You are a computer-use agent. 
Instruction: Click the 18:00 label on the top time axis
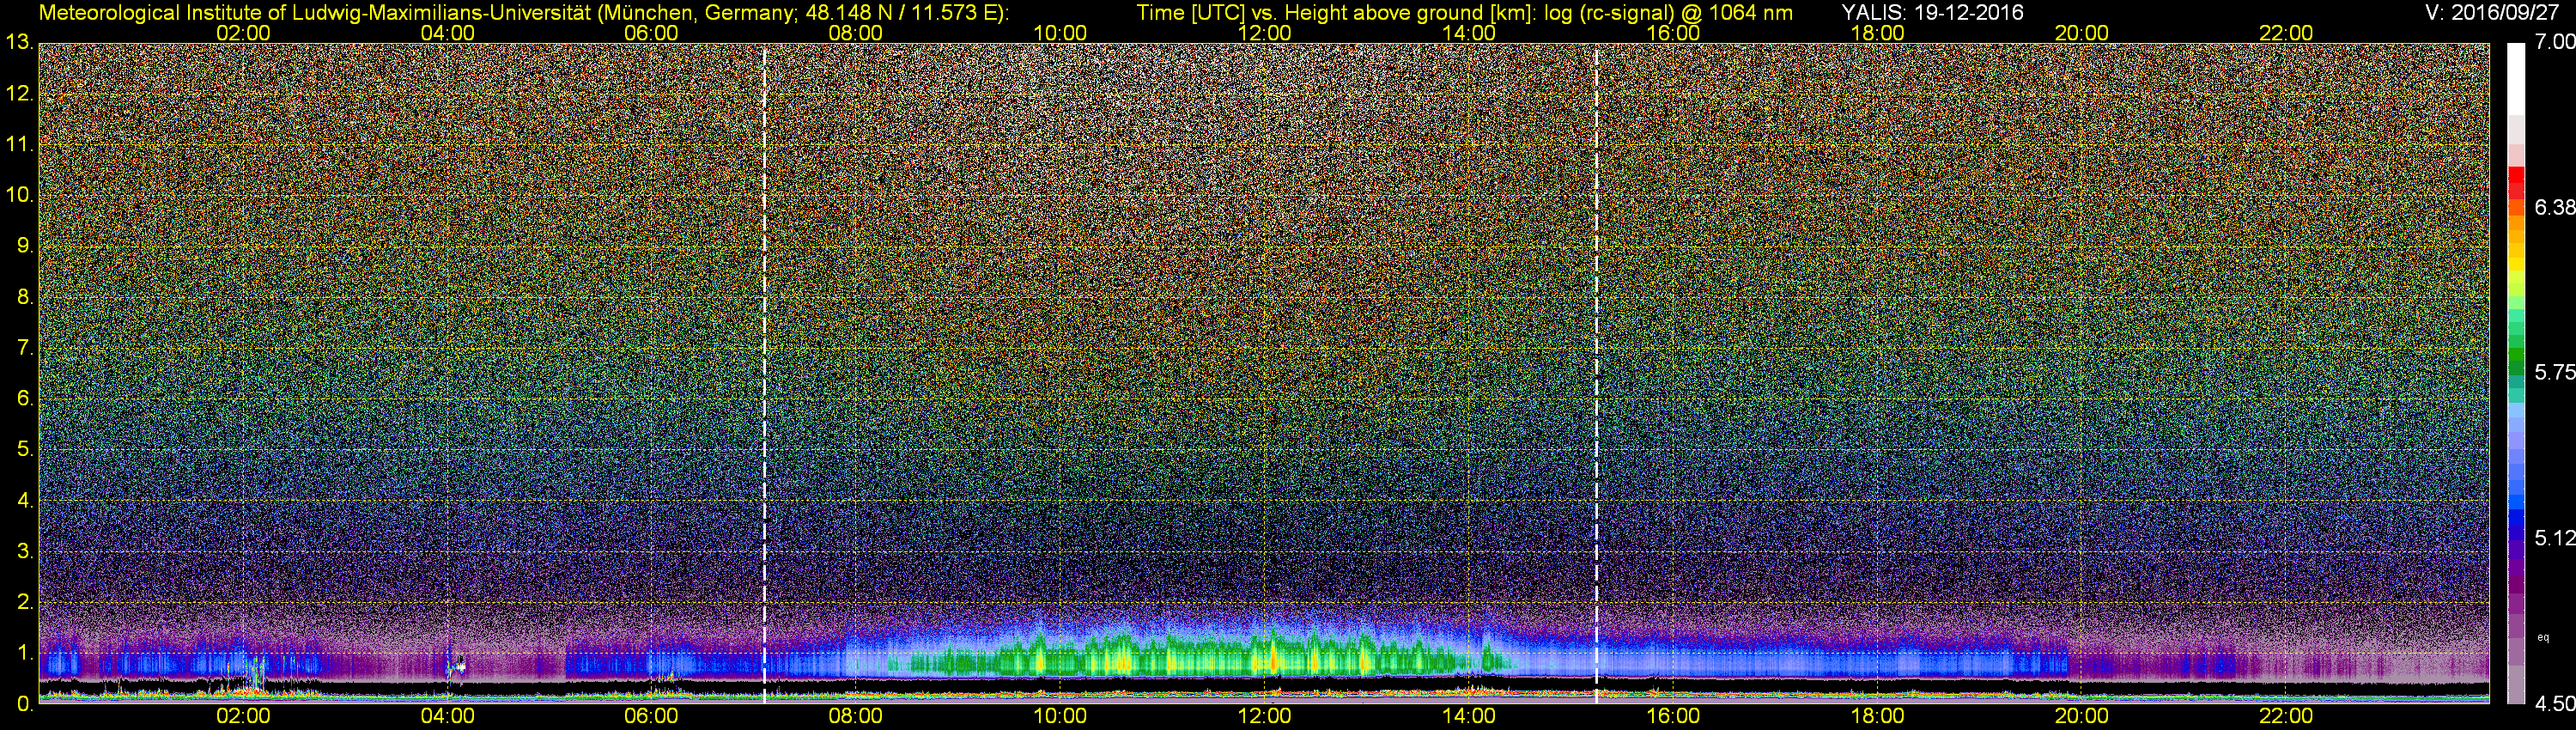click(x=1878, y=33)
